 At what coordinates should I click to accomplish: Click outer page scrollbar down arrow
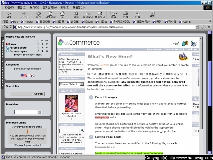click(210, 153)
